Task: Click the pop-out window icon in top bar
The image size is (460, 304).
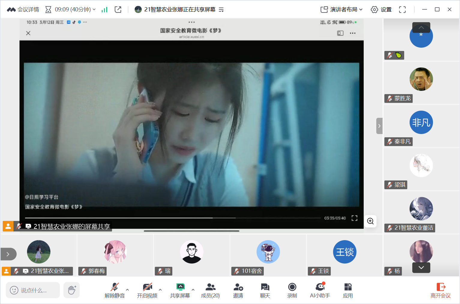Action: tap(118, 10)
